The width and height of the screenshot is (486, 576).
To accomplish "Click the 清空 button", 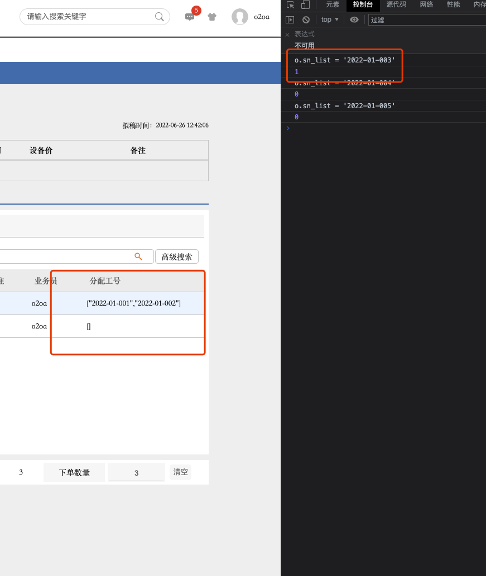I will (180, 472).
